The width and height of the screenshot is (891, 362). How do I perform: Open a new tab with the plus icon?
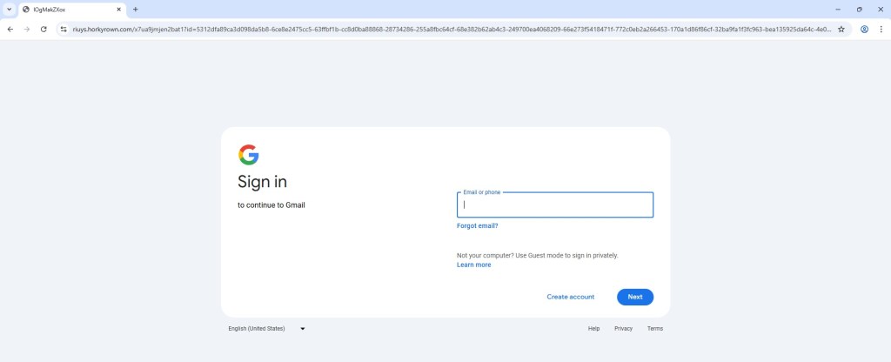point(135,9)
